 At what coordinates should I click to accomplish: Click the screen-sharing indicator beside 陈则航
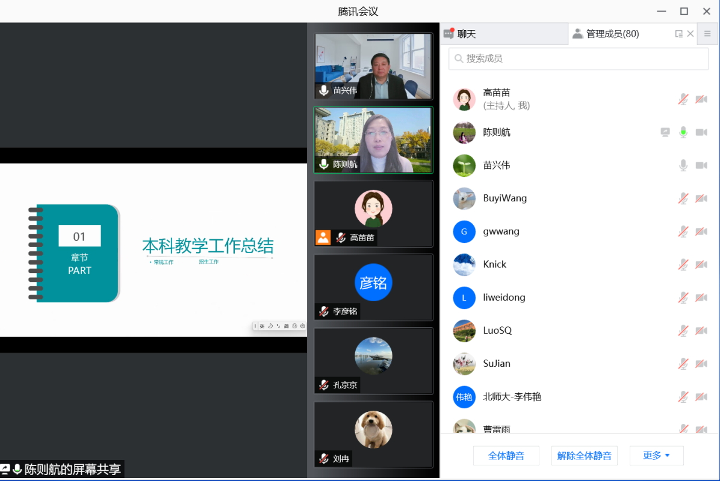click(665, 132)
